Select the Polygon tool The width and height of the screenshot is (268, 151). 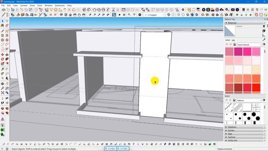coord(7,40)
